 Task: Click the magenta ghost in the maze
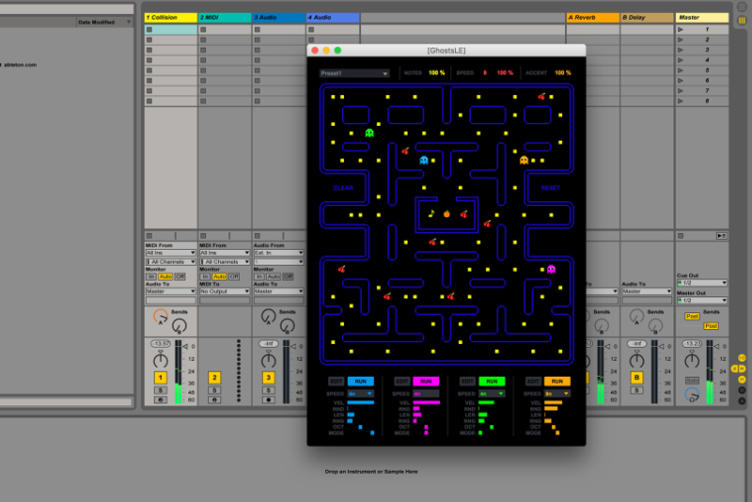click(551, 269)
